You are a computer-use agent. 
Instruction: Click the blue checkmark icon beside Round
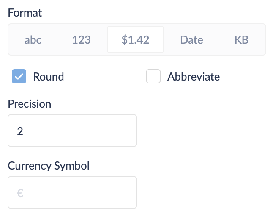click(x=19, y=77)
